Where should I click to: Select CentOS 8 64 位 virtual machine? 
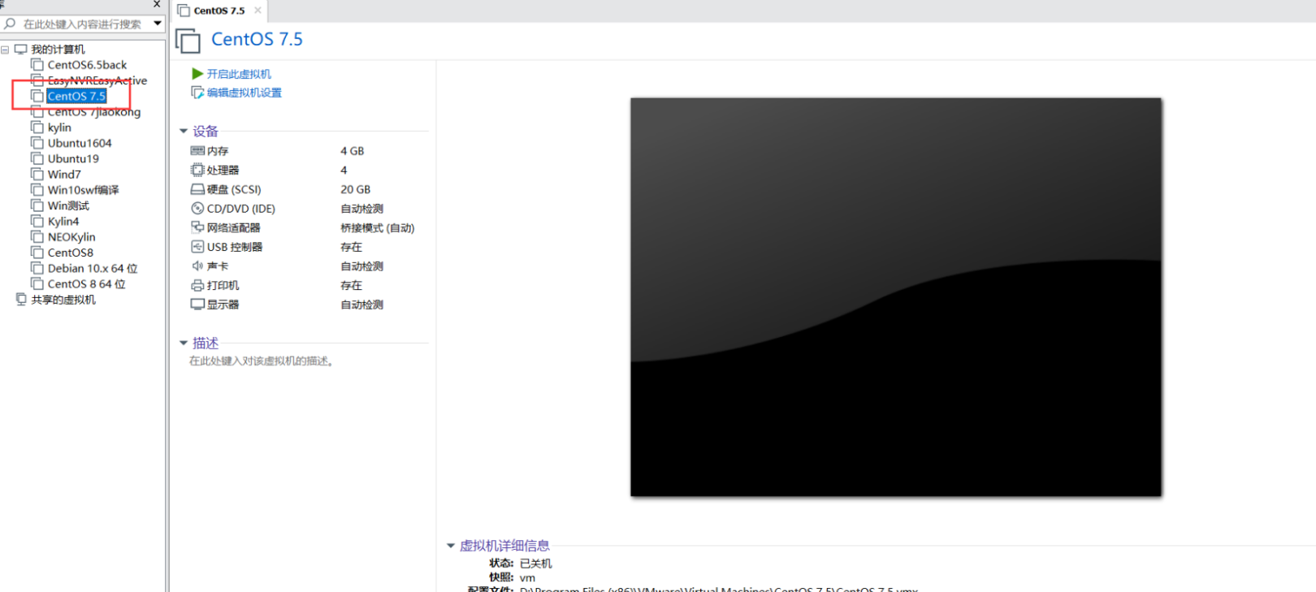click(86, 284)
